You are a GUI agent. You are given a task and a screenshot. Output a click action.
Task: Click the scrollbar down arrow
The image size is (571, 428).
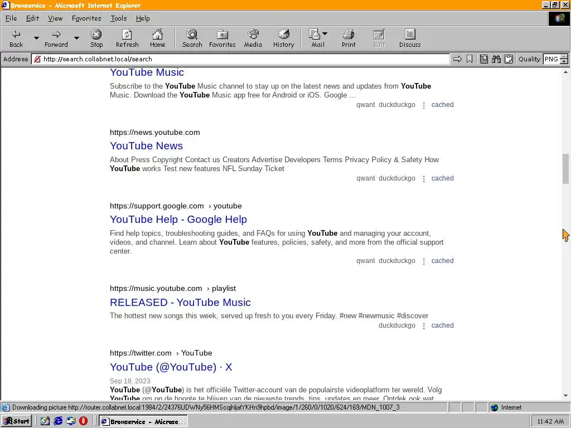[565, 396]
